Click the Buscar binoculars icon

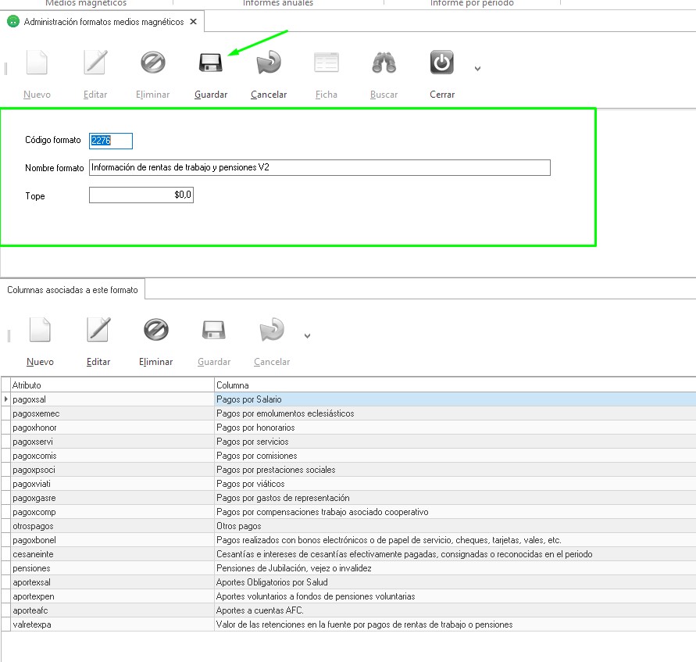pyautogui.click(x=384, y=63)
